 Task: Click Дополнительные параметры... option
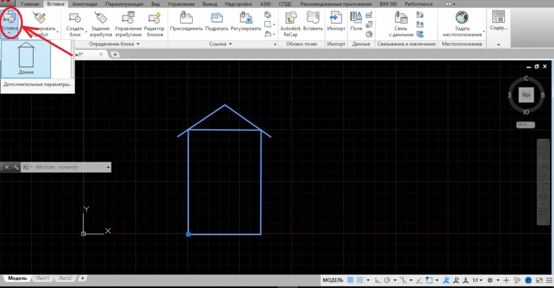click(38, 84)
